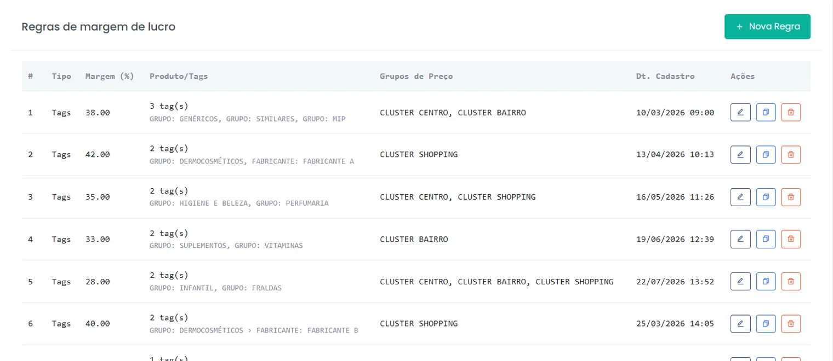Click the HIGIENE E BELEZA tag list
This screenshot has height=361, width=833.
(239, 203)
